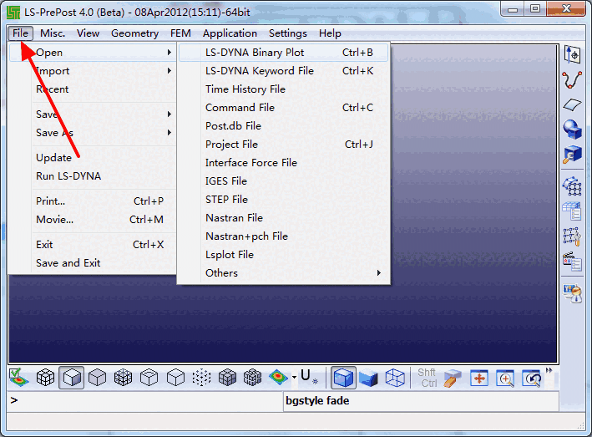
Task: Click the command line input field
Action: click(x=145, y=401)
